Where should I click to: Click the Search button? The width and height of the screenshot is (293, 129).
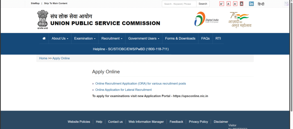(203, 4)
